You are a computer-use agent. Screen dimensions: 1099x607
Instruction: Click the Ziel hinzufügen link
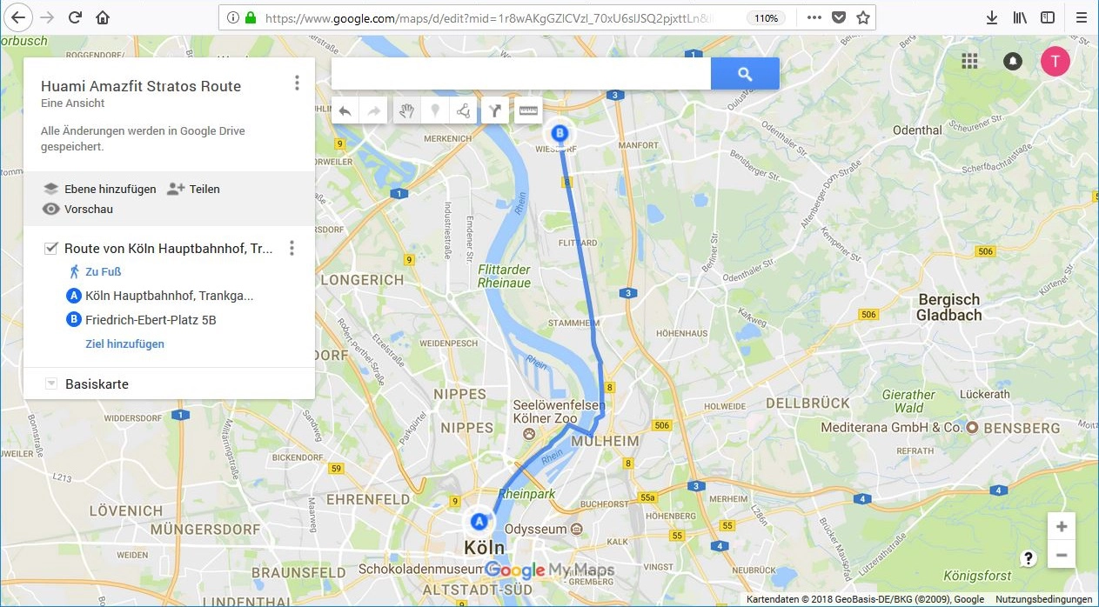[x=124, y=344]
